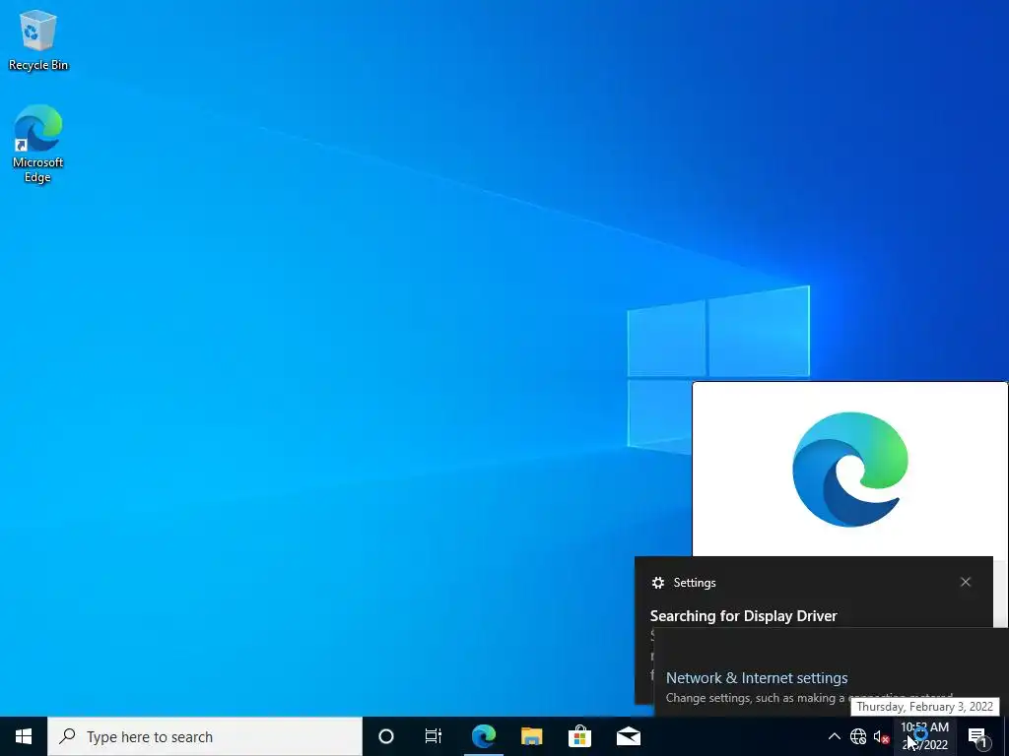Image resolution: width=1009 pixels, height=756 pixels.
Task: Open the Action Center notifications icon
Action: tap(978, 736)
